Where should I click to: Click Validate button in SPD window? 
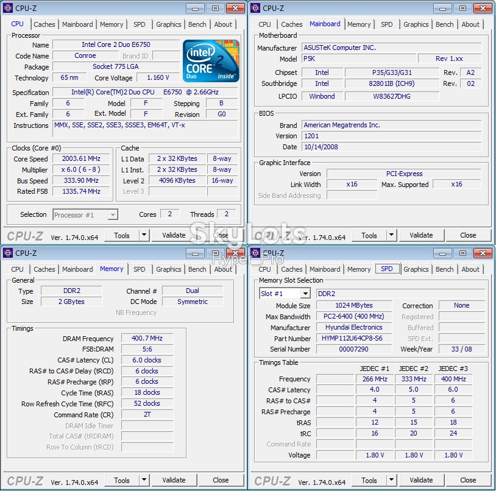pos(421,480)
